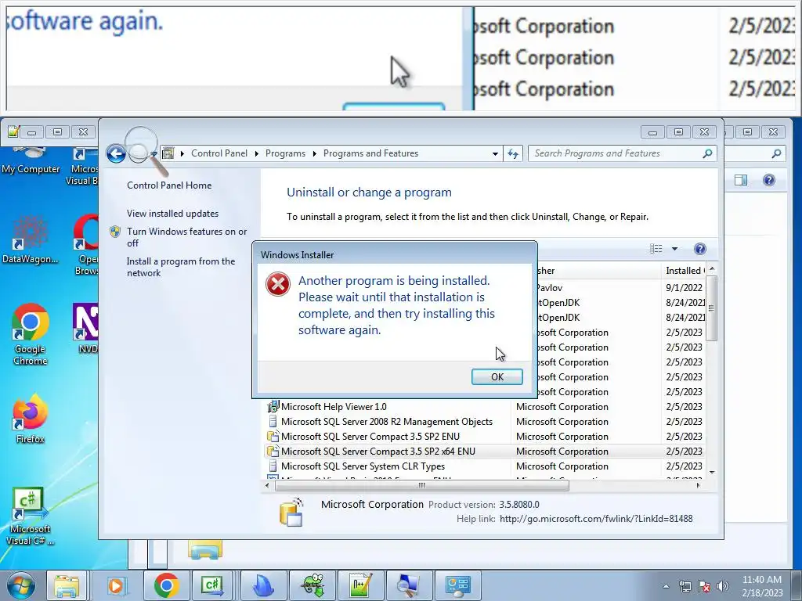Click the vertical scrollbar thumb of the list

coord(711,308)
